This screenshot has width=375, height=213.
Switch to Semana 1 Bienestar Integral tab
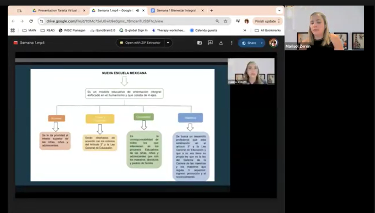point(176,11)
